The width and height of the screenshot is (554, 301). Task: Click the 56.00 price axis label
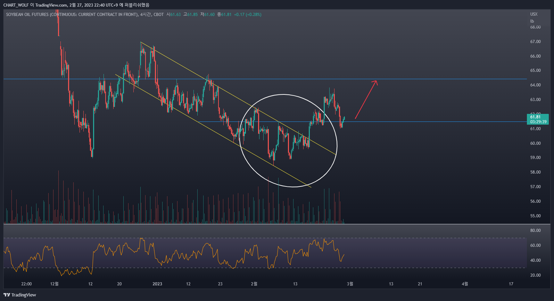point(535,201)
